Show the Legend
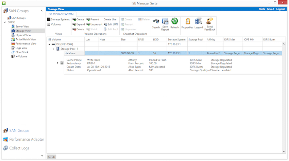Image resolution: width=289 pixels, height=161 pixels. (199, 23)
